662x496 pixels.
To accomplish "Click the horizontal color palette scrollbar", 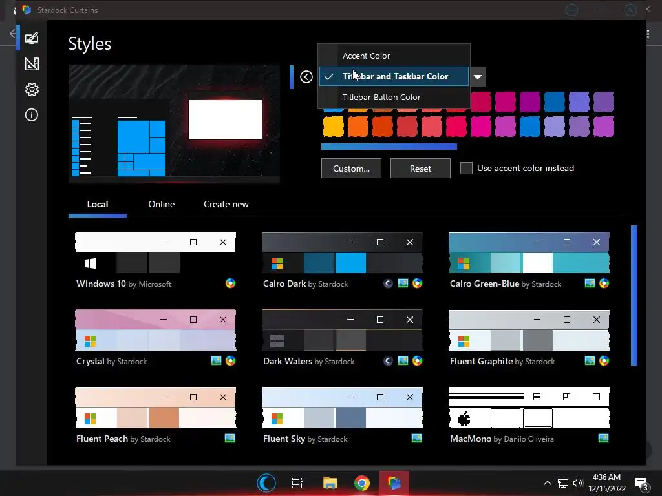I will coord(389,147).
